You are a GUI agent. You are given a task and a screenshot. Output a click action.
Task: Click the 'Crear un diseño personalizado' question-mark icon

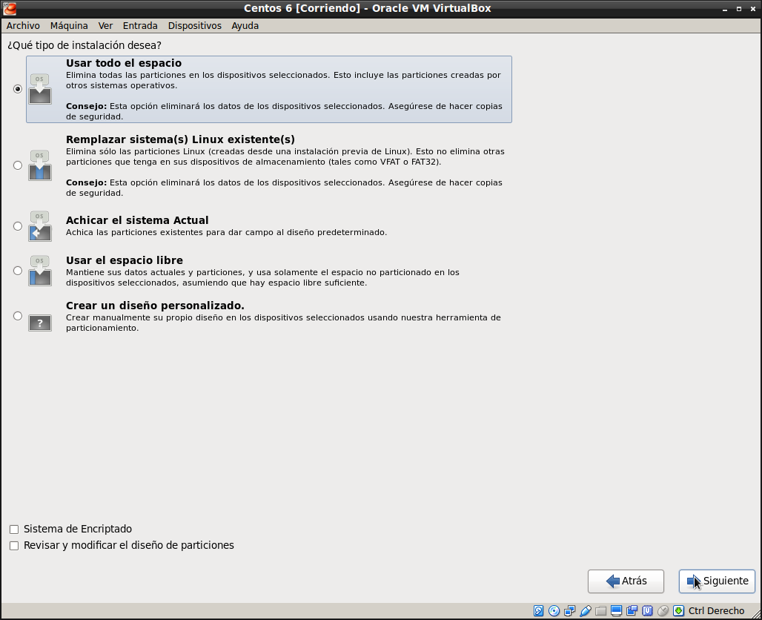(40, 323)
